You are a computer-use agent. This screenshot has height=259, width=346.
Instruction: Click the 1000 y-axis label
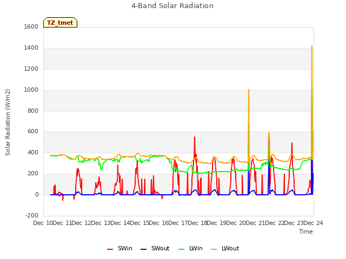tap(31, 90)
